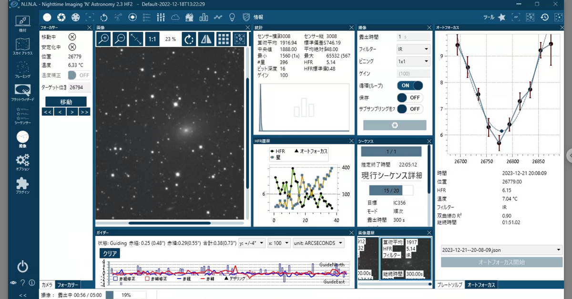Click the exposure progress bar in the status bar

coord(126,295)
